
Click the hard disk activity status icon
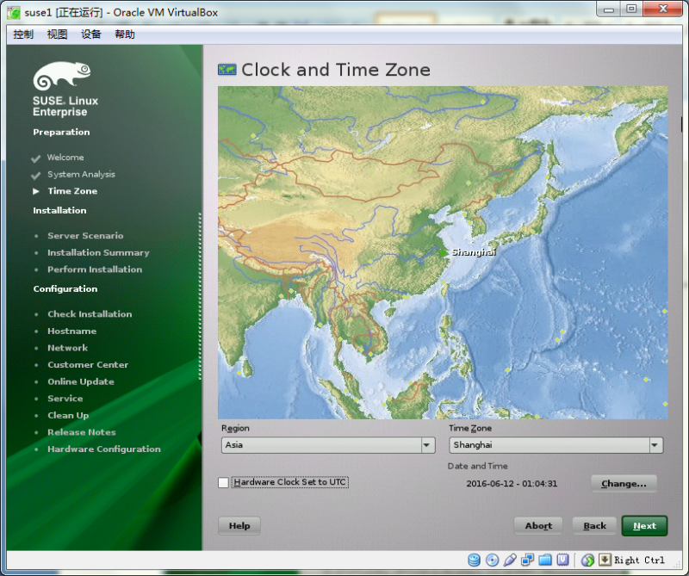point(475,560)
